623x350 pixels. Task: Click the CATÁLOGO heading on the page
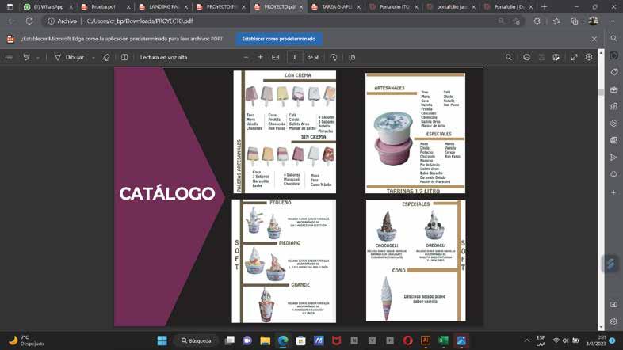coord(167,193)
